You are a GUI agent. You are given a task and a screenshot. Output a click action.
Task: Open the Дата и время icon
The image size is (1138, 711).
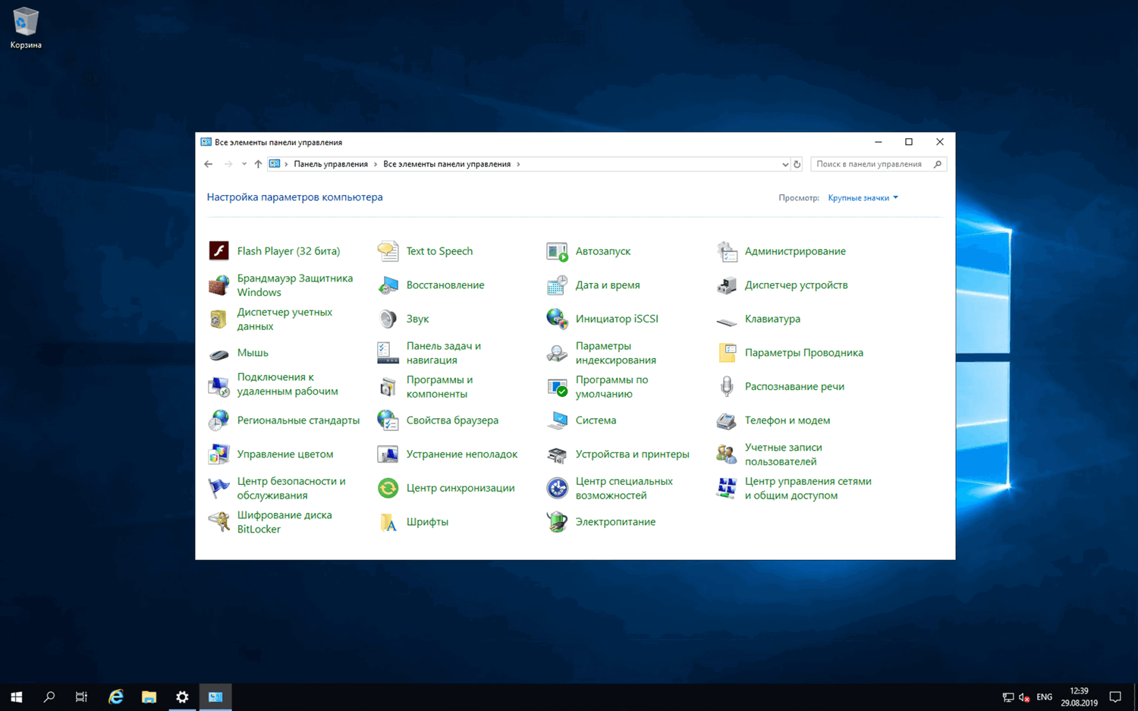557,285
